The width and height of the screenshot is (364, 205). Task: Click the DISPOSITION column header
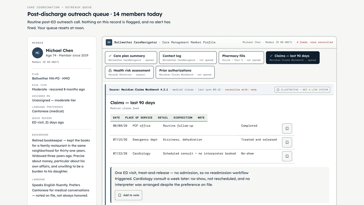[x=183, y=118]
